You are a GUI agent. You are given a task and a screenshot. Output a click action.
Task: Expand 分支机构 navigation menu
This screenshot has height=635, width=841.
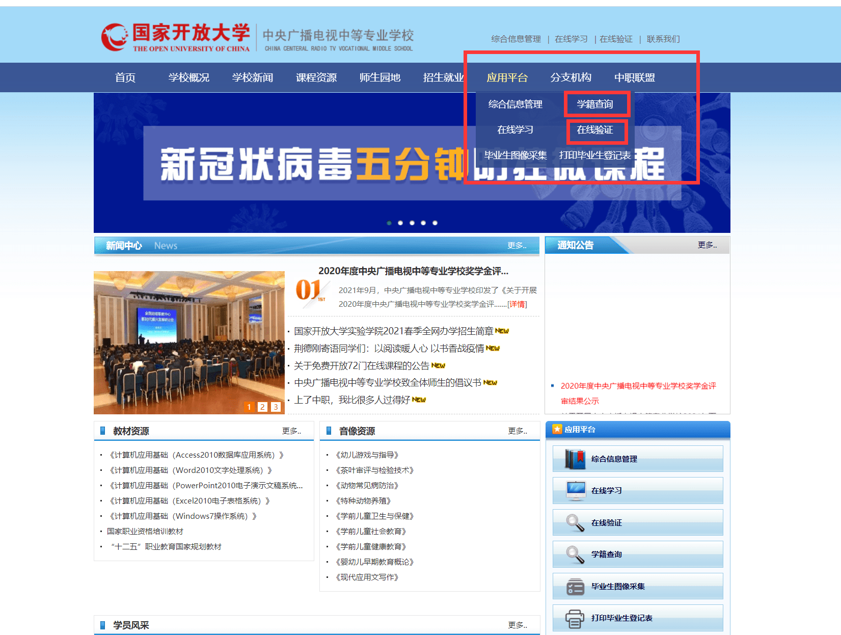571,77
